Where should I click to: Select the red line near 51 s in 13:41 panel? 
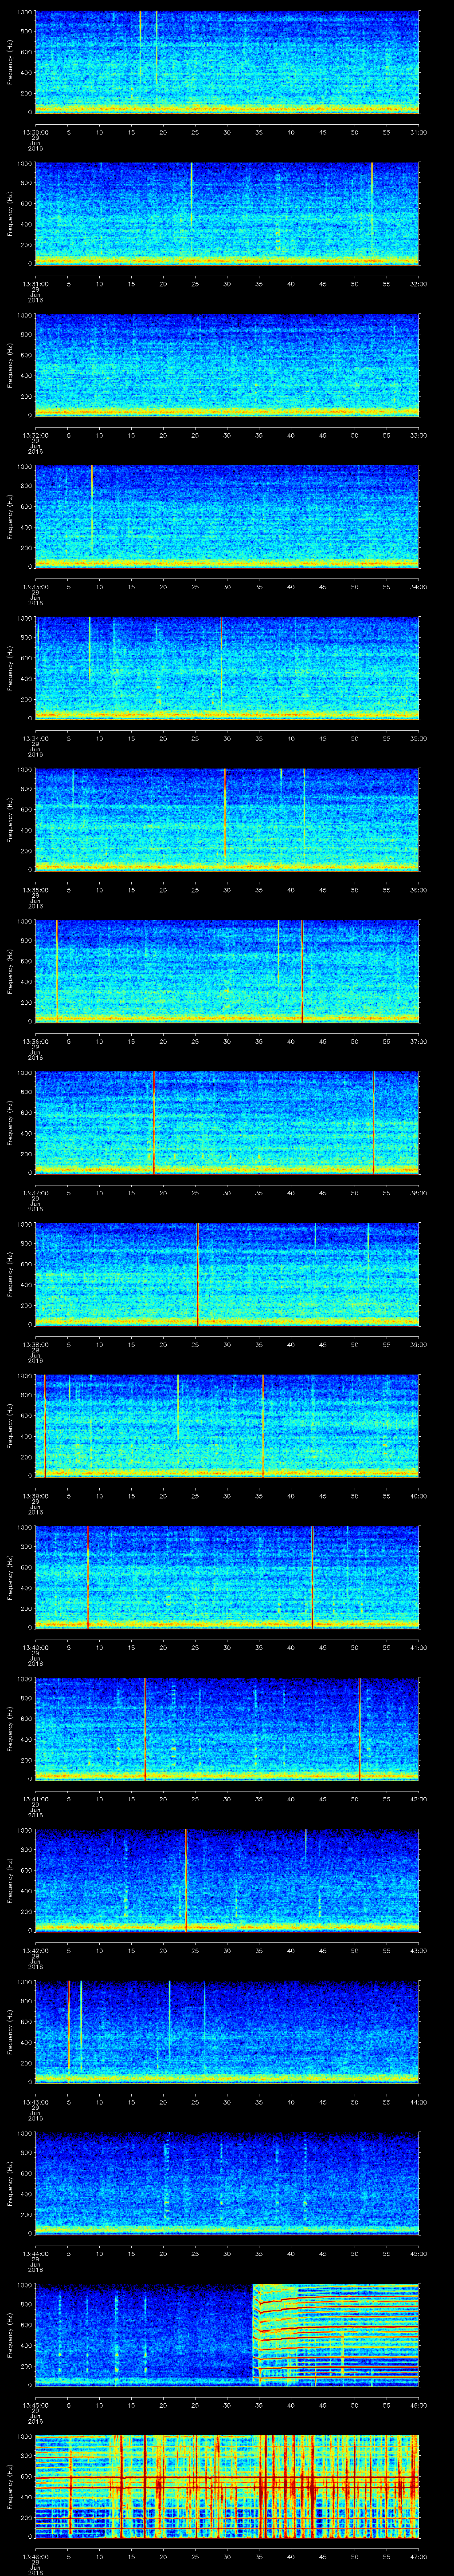click(x=359, y=1728)
